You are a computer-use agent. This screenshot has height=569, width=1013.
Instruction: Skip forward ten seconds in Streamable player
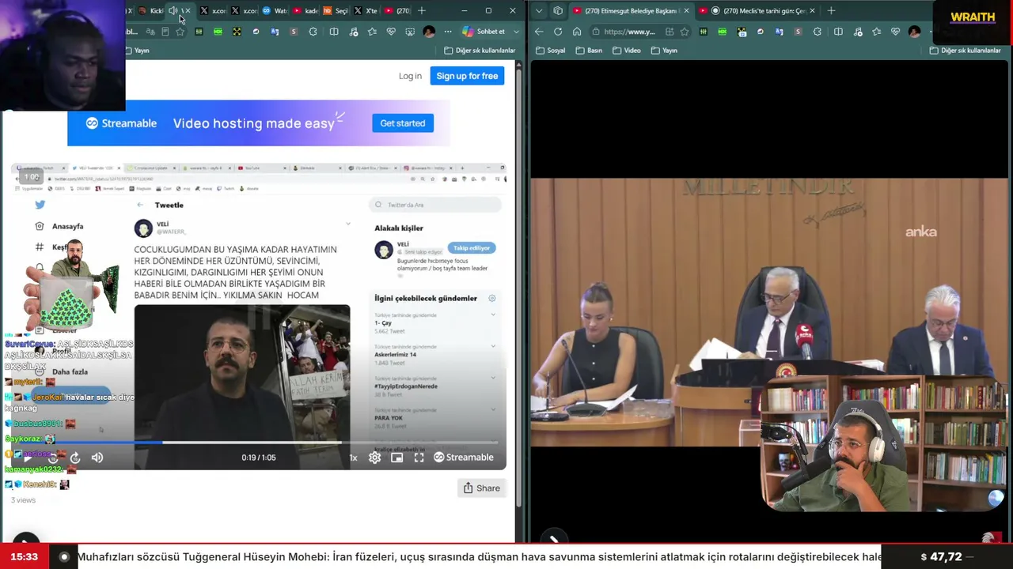click(x=75, y=458)
